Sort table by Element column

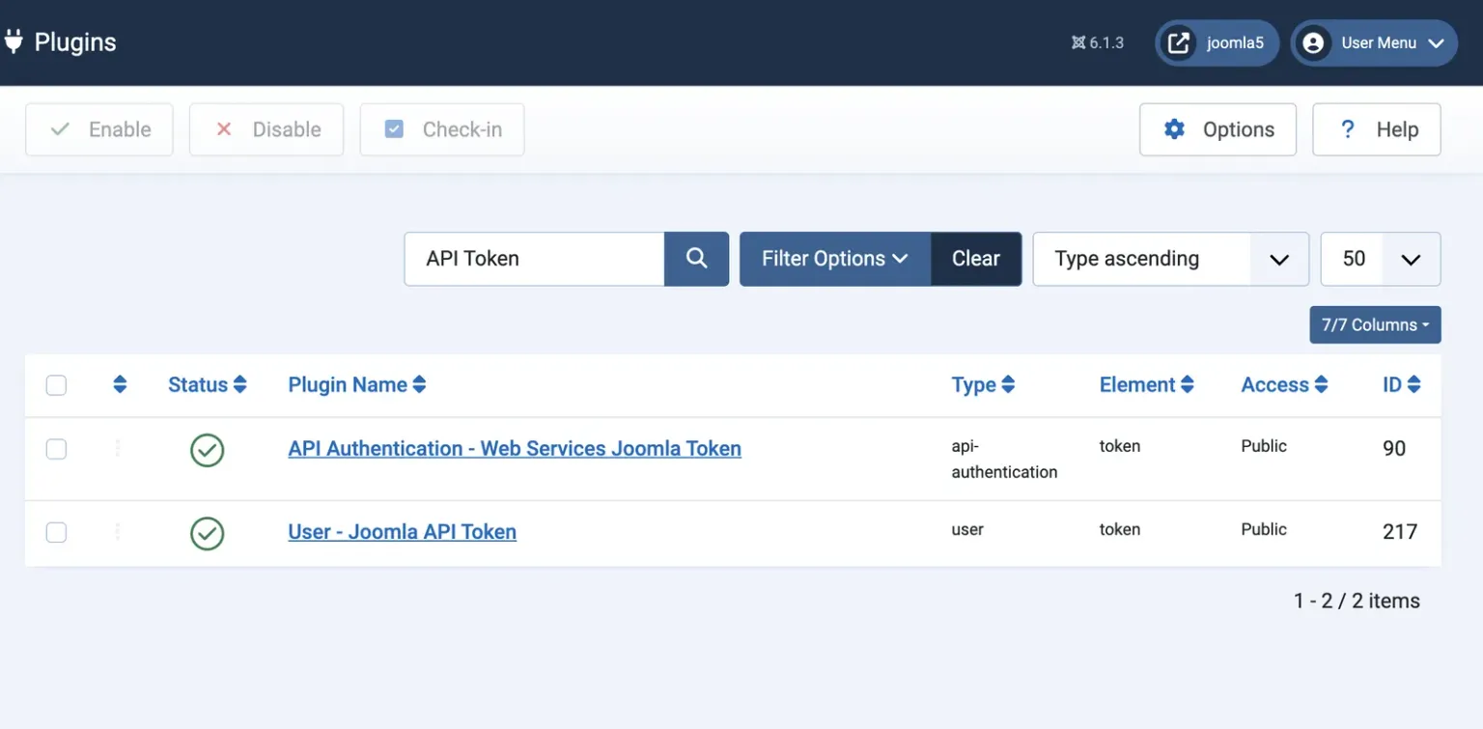click(1147, 384)
